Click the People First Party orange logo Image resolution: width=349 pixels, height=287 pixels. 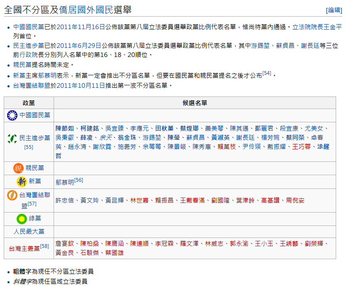pos(18,168)
